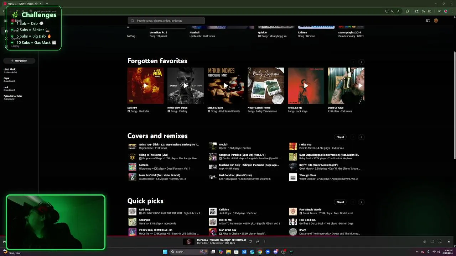The height and width of the screenshot is (256, 456).
Task: Play Dead Or Alive video thumbnail
Action: [346, 86]
